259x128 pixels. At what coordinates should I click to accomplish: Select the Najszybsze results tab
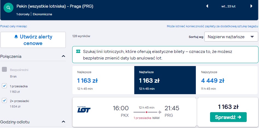pyautogui.click(x=227, y=80)
